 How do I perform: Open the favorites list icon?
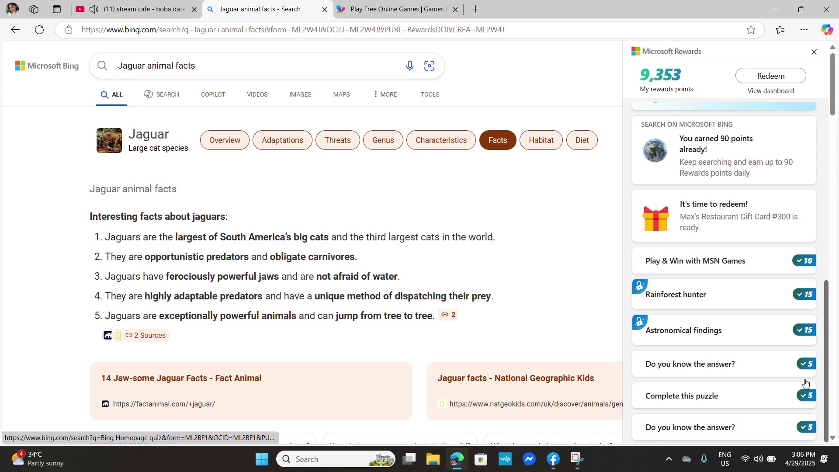point(780,30)
